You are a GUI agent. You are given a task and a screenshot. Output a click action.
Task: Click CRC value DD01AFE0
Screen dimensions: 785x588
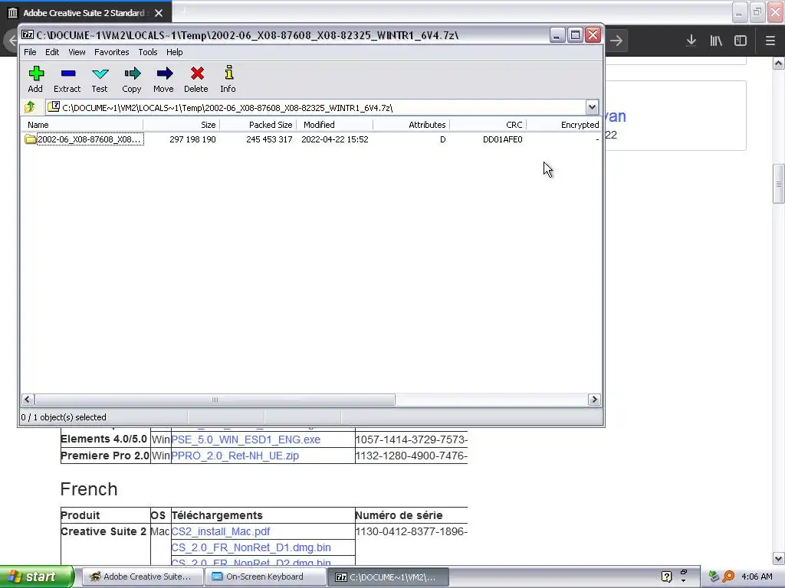pyautogui.click(x=503, y=139)
